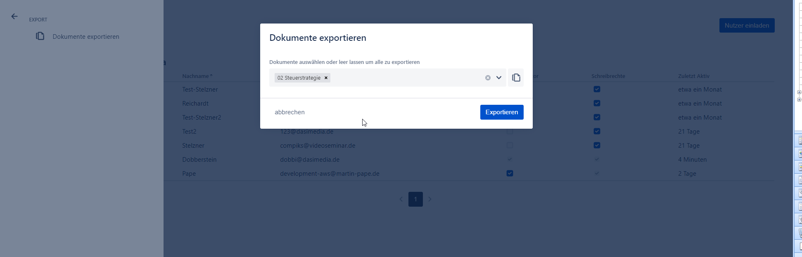Click the email dobbi@dasimedia.de
This screenshot has height=257, width=802.
click(310, 160)
